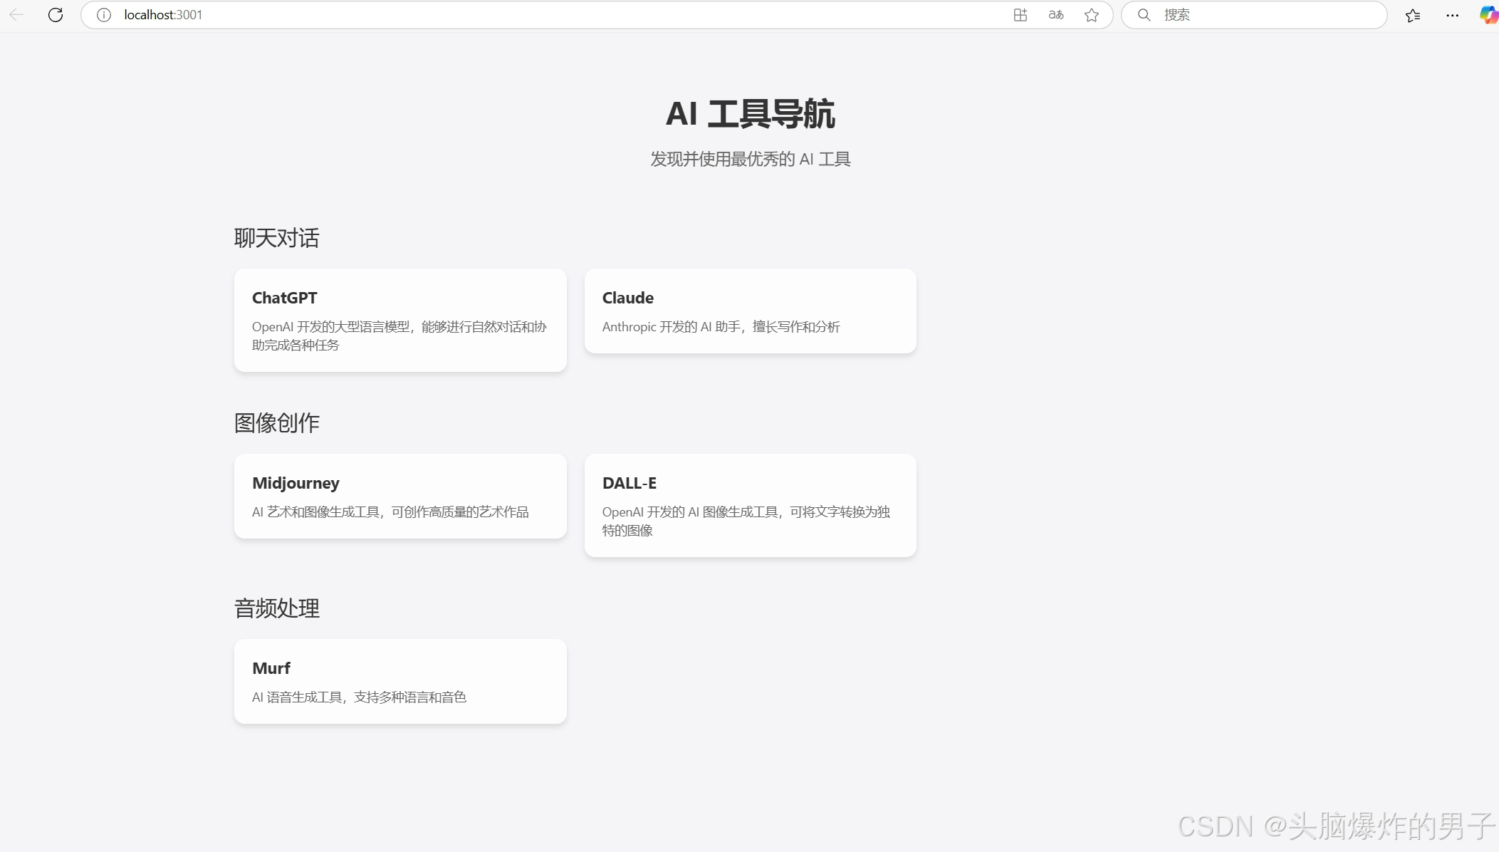1499x852 pixels.
Task: Click the localhost:3001 address bar
Action: pyautogui.click(x=498, y=15)
